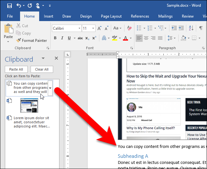Click the Paste All button
This screenshot has width=207, height=169.
click(x=16, y=69)
